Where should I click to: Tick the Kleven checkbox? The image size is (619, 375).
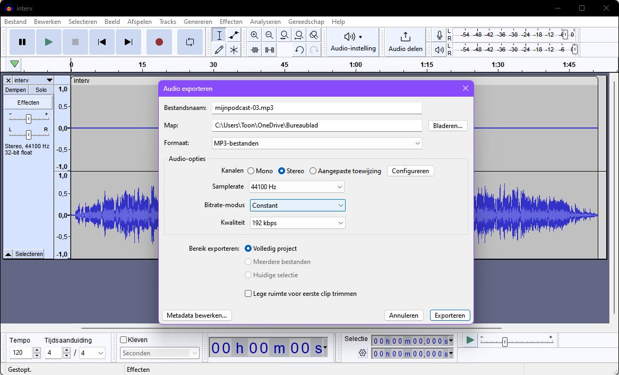tap(124, 340)
